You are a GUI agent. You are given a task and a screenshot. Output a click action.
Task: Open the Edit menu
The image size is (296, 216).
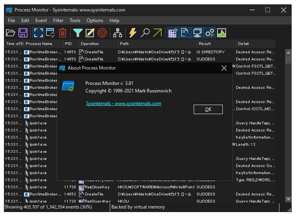[x=25, y=21]
